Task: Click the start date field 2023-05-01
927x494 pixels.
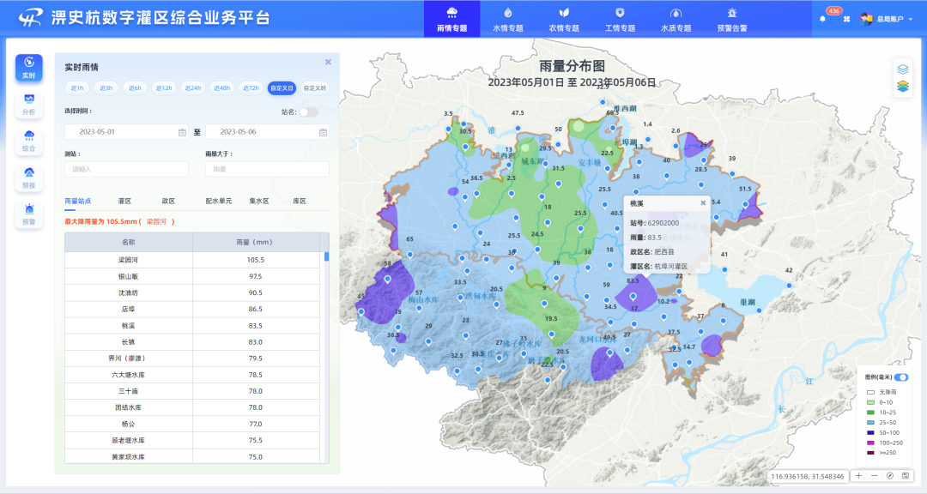Action: point(126,132)
